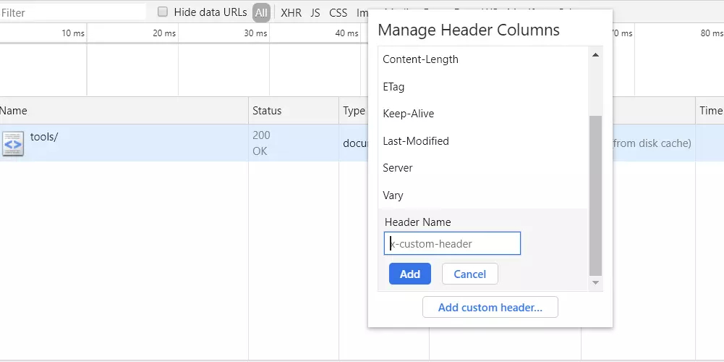Image resolution: width=724 pixels, height=362 pixels.
Task: Click the header list scrollbar thumb
Action: pyautogui.click(x=596, y=195)
